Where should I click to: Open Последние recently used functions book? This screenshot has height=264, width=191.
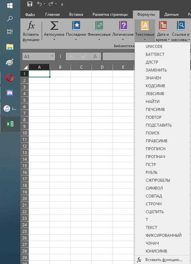point(76,26)
